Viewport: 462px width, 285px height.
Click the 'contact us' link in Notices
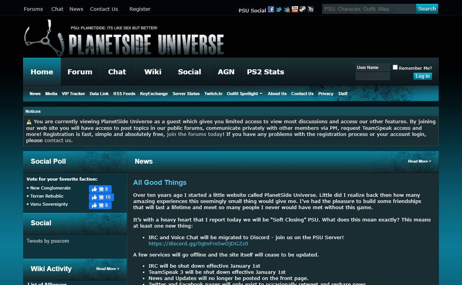58,141
